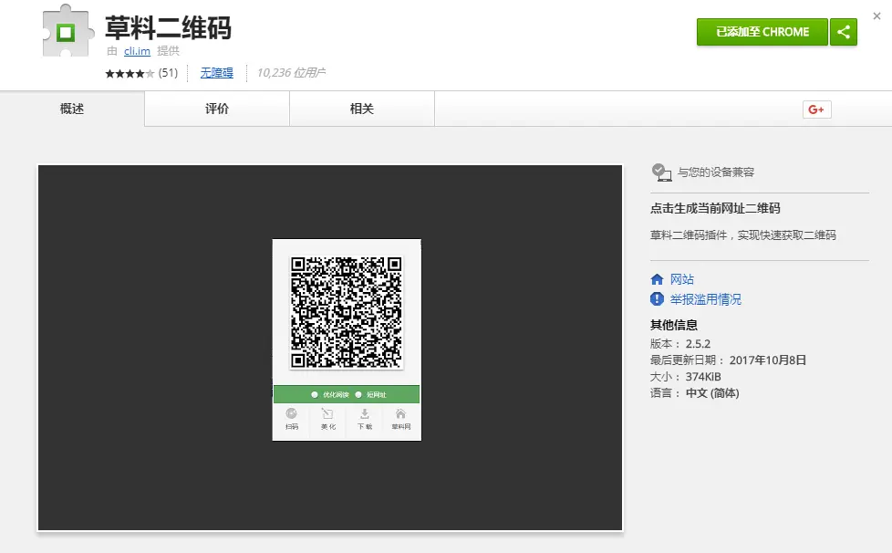Click the description 草料二维码插件，实现快速获取二维码
Viewport: 892px width, 553px height.
click(743, 235)
